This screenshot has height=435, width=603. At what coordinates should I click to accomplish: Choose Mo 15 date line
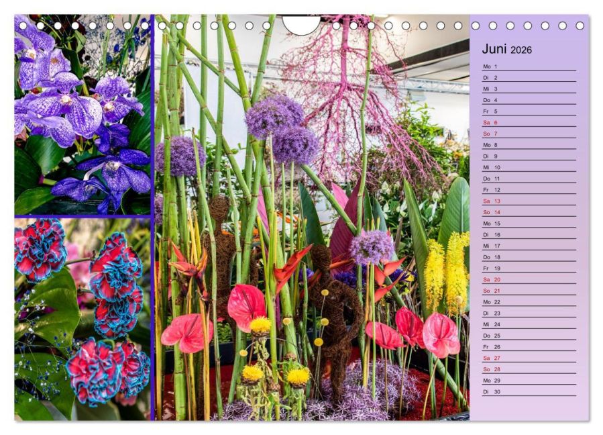tap(529, 224)
